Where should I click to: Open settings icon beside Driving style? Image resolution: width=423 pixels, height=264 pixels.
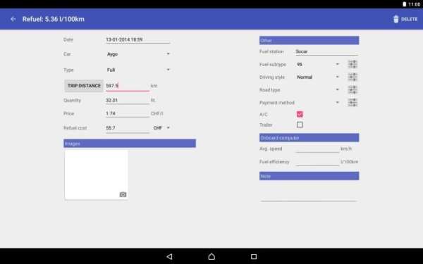(352, 77)
